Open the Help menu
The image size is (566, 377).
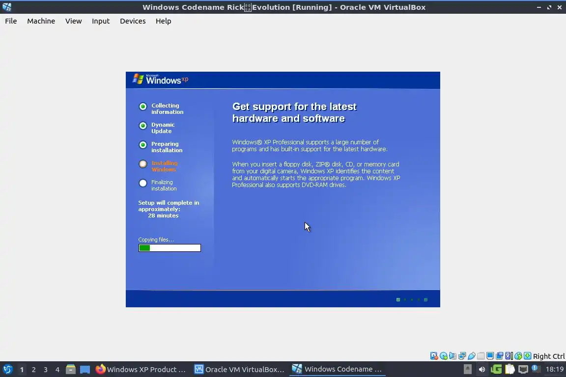click(x=163, y=21)
